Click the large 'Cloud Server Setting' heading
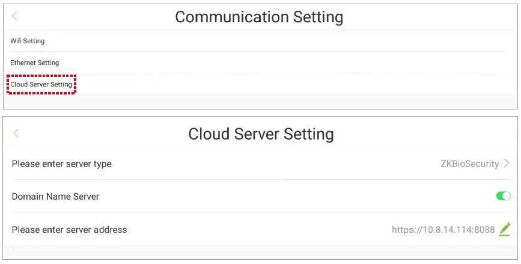 tap(261, 133)
